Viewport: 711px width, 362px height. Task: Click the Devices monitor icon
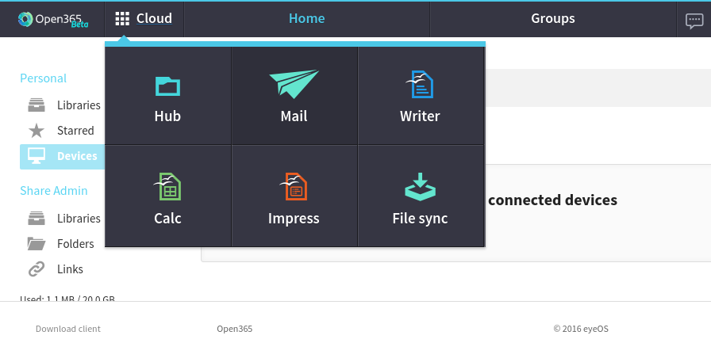37,156
